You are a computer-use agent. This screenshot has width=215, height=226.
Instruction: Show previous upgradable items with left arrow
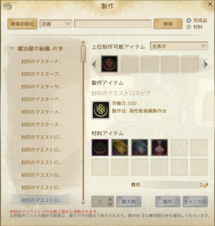click(94, 64)
